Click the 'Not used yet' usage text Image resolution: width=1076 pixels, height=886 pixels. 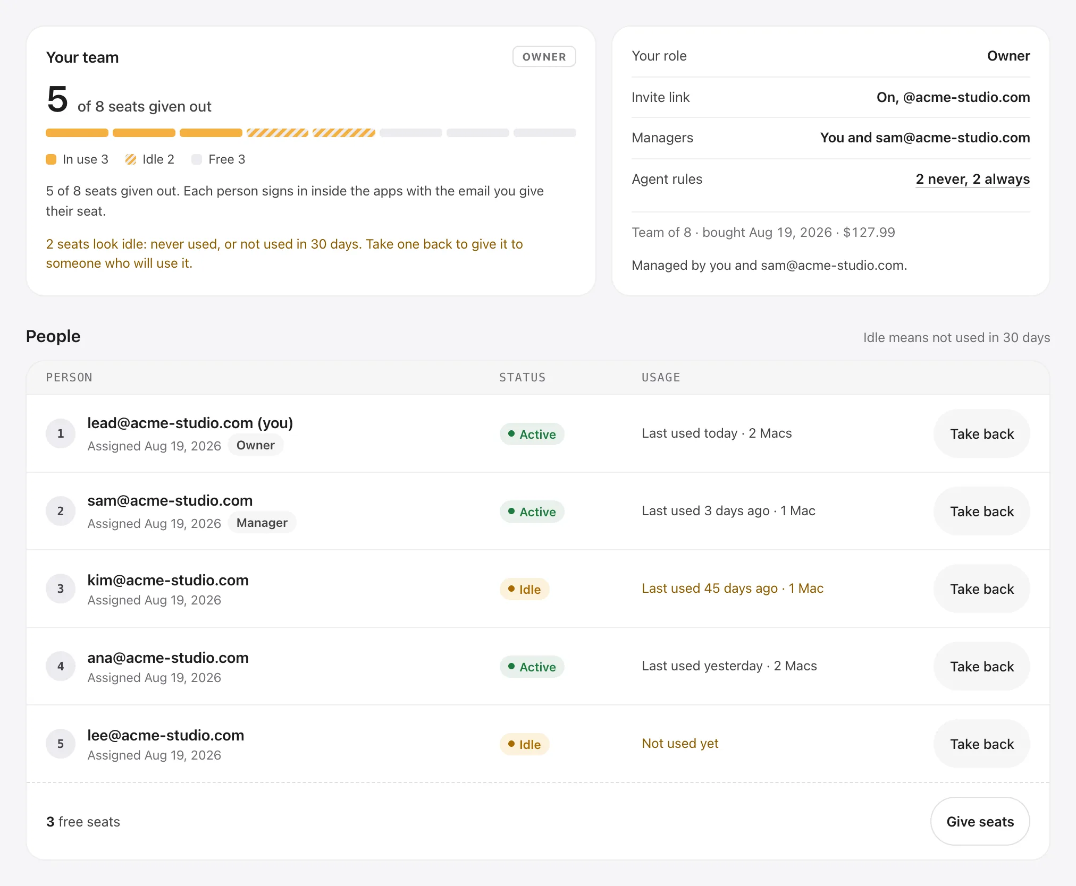(x=680, y=743)
